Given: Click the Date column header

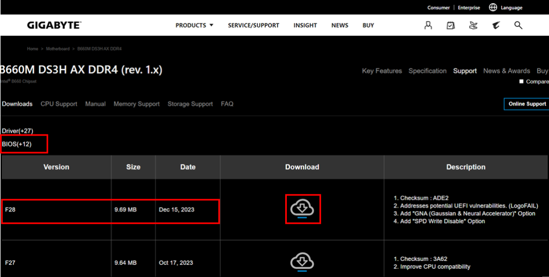Looking at the screenshot, I should (x=188, y=167).
